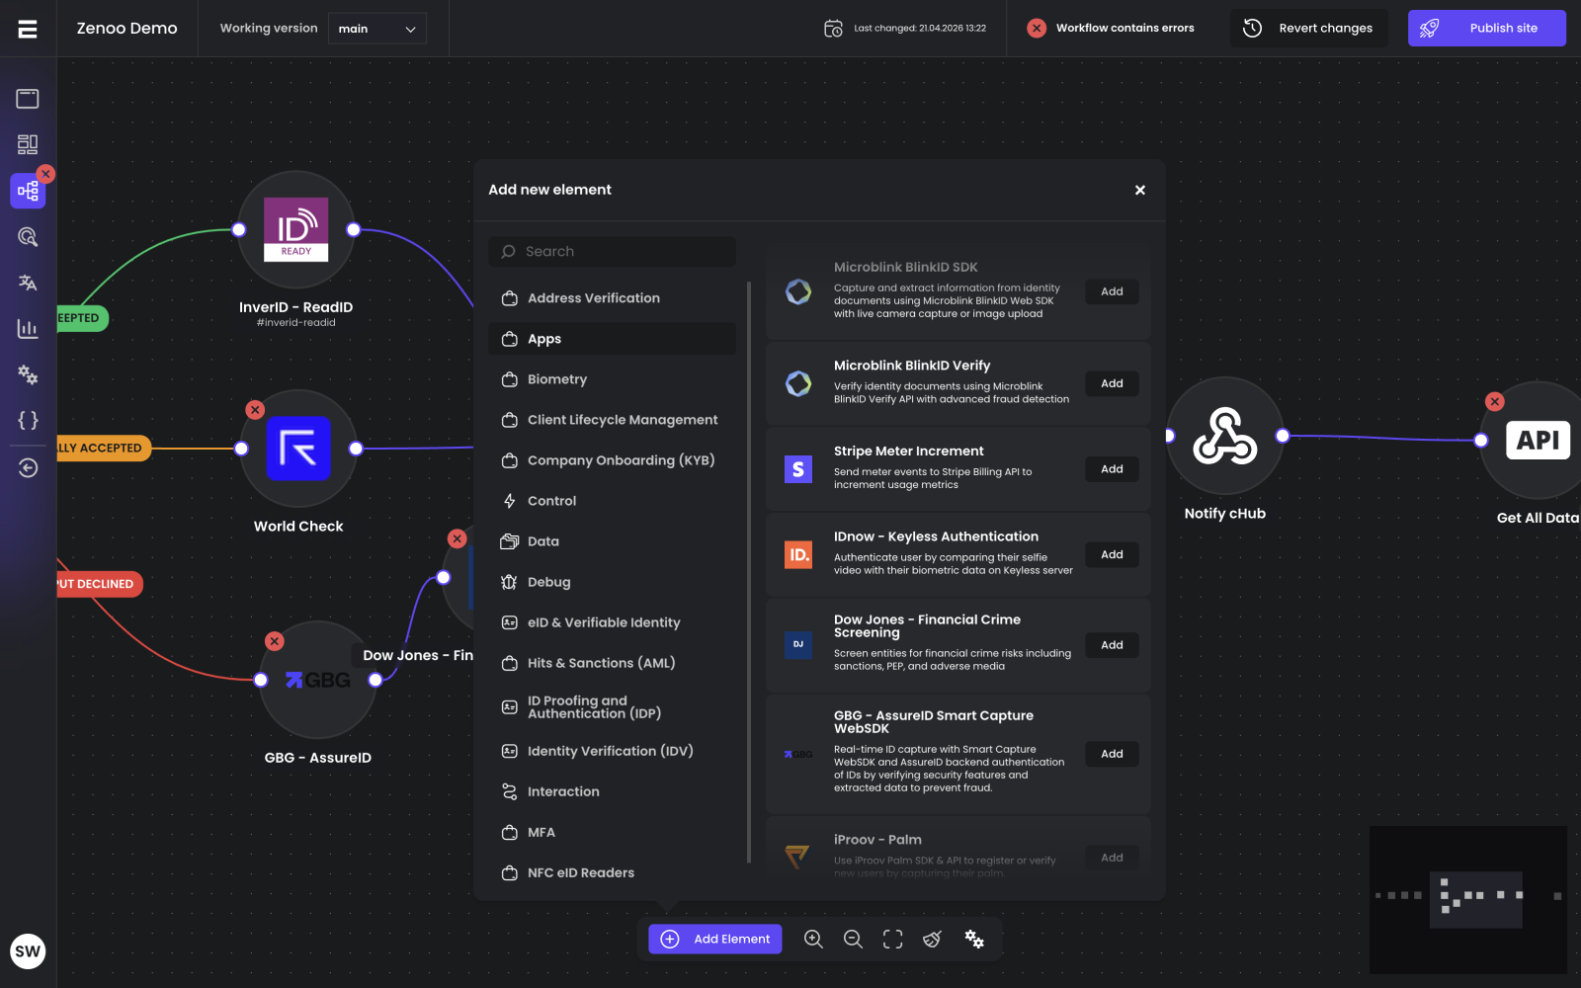Viewport: 1581px width, 988px height.
Task: Click the last changed history icon
Action: [833, 29]
